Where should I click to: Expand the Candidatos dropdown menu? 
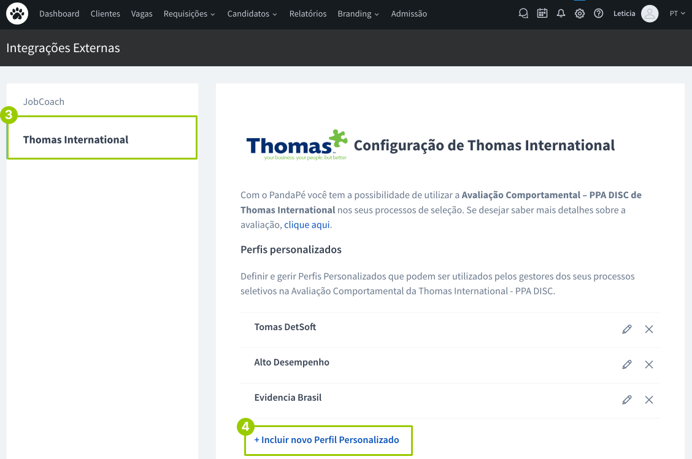tap(252, 13)
